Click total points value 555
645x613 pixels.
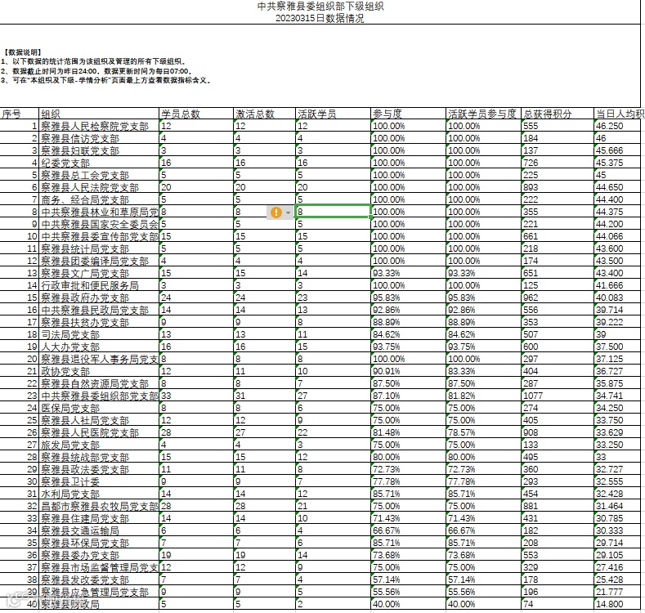point(531,126)
